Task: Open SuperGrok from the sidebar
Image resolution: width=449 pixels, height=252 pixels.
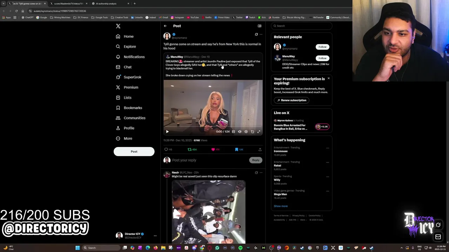Action: [x=129, y=77]
